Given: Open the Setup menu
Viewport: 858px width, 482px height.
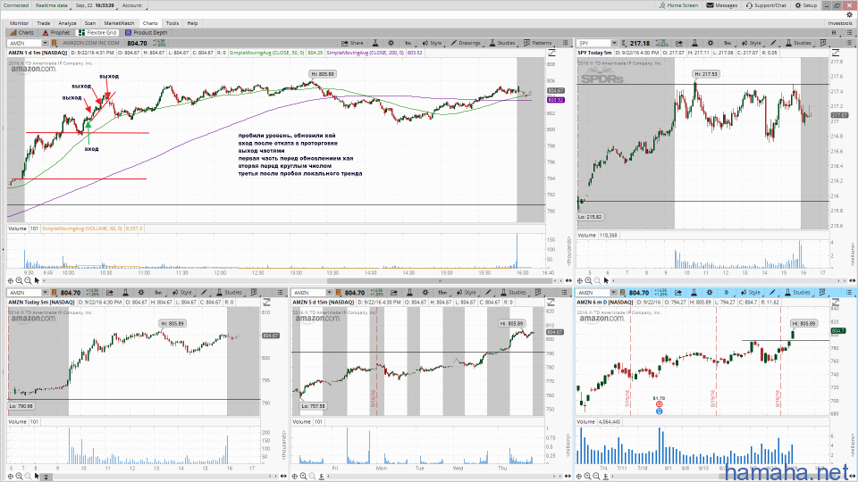Looking at the screenshot, I should 806,5.
